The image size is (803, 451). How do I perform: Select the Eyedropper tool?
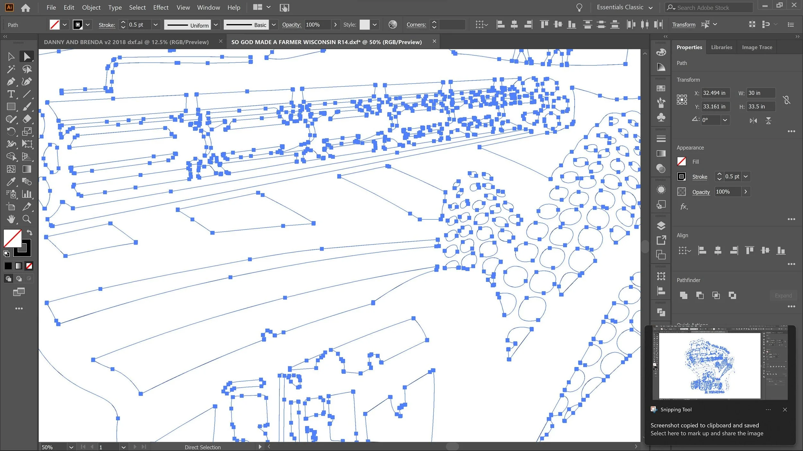point(11,182)
